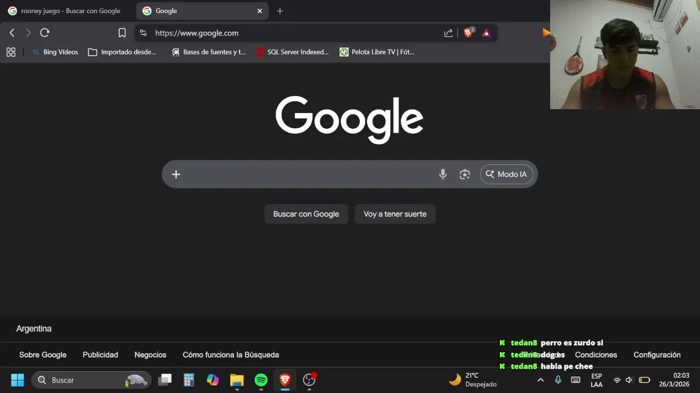The image size is (700, 393).
Task: Open 'Negocios' footer link
Action: (150, 355)
